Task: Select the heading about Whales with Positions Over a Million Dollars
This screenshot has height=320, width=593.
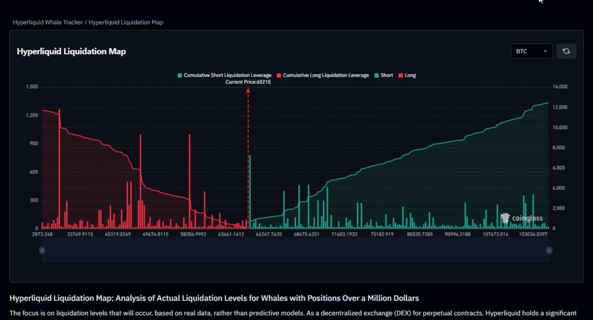Action: coord(214,298)
